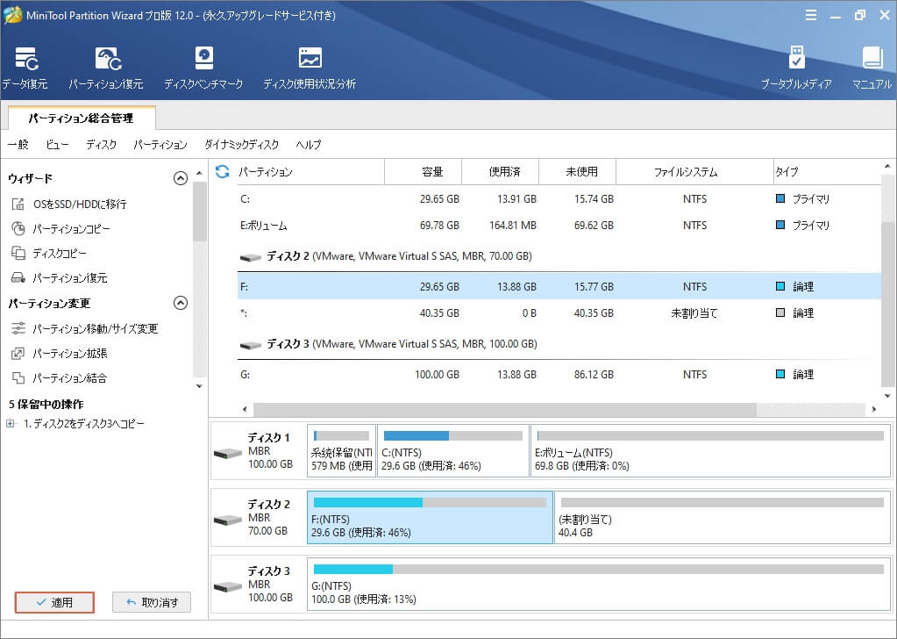This screenshot has height=639, width=897.
Task: Click the refresh icon beside パーティション header
Action: tap(223, 172)
